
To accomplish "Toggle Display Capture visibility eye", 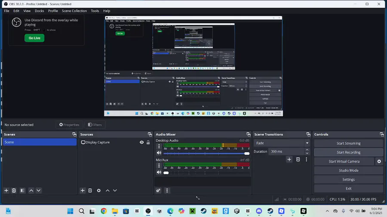I will (x=141, y=142).
